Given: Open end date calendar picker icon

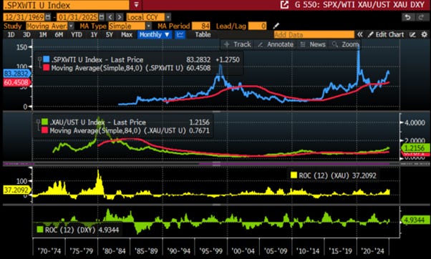Looking at the screenshot, I should (x=102, y=17).
